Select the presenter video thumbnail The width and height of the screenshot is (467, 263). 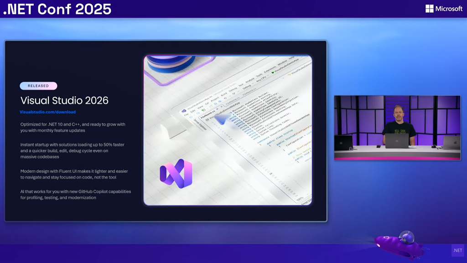[397, 128]
